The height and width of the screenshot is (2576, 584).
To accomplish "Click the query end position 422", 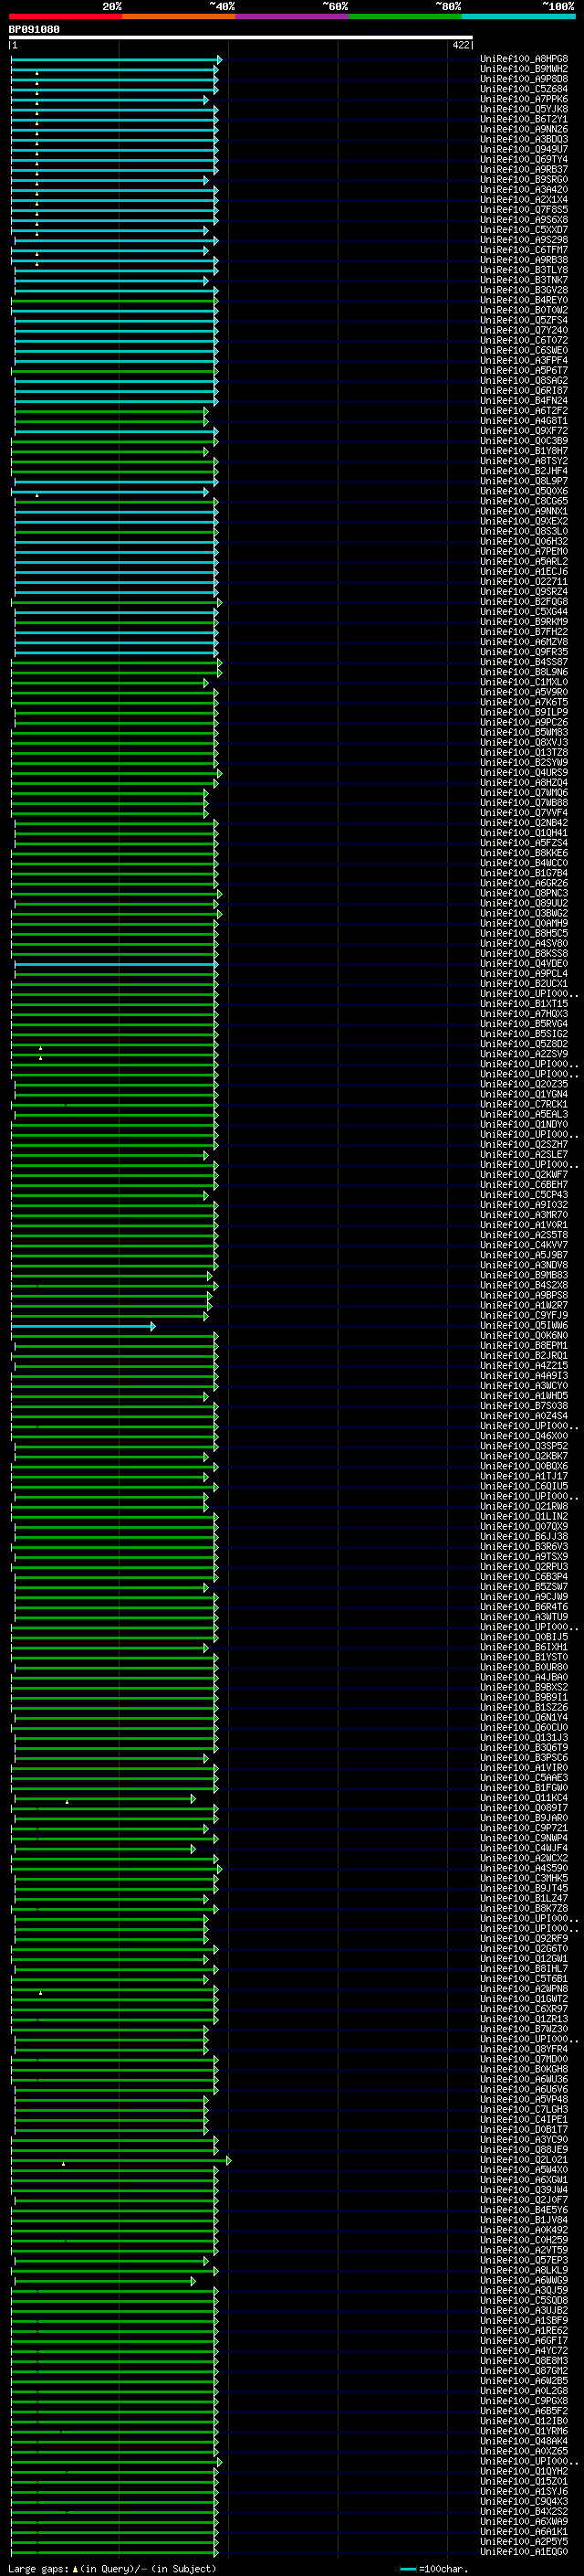I will tap(460, 45).
